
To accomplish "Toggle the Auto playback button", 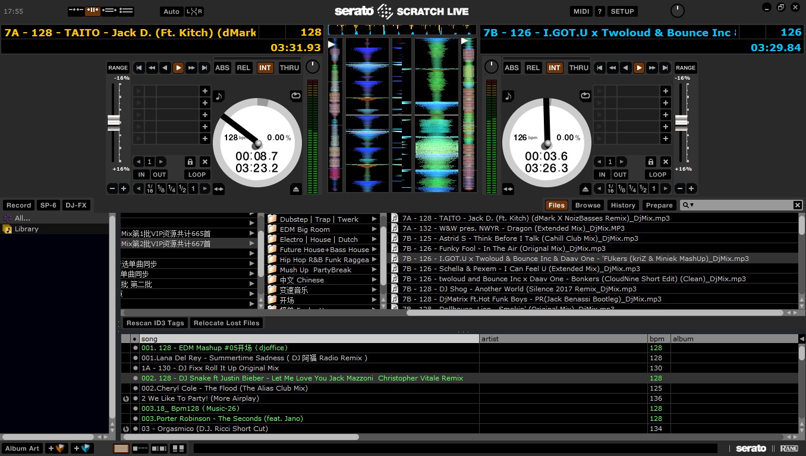I will click(x=171, y=11).
